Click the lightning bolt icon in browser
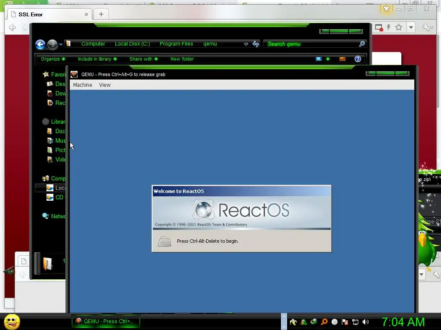This screenshot has height=330, width=441. pos(389,27)
